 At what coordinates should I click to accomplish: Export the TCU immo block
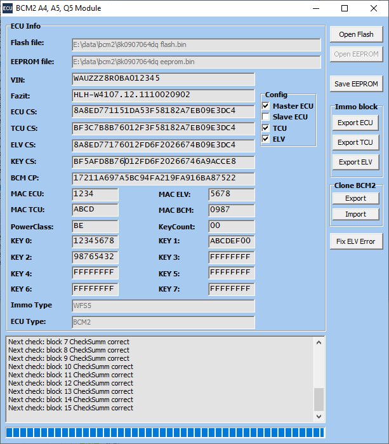(355, 142)
